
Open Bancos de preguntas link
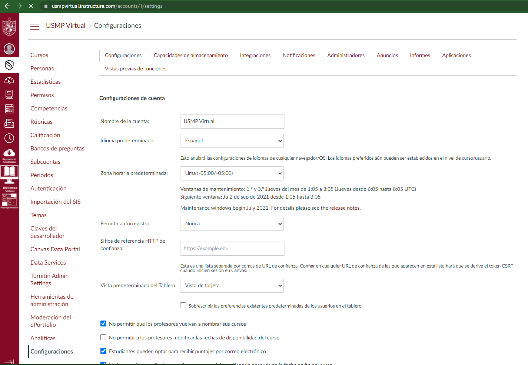(57, 149)
